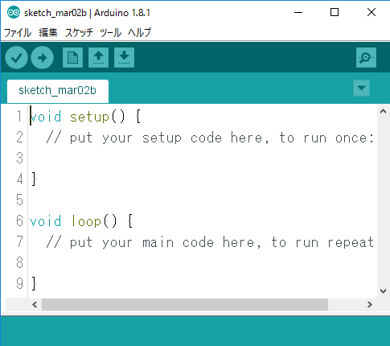The height and width of the screenshot is (346, 390).
Task: Expand the tab options dropdown arrow
Action: [x=361, y=88]
